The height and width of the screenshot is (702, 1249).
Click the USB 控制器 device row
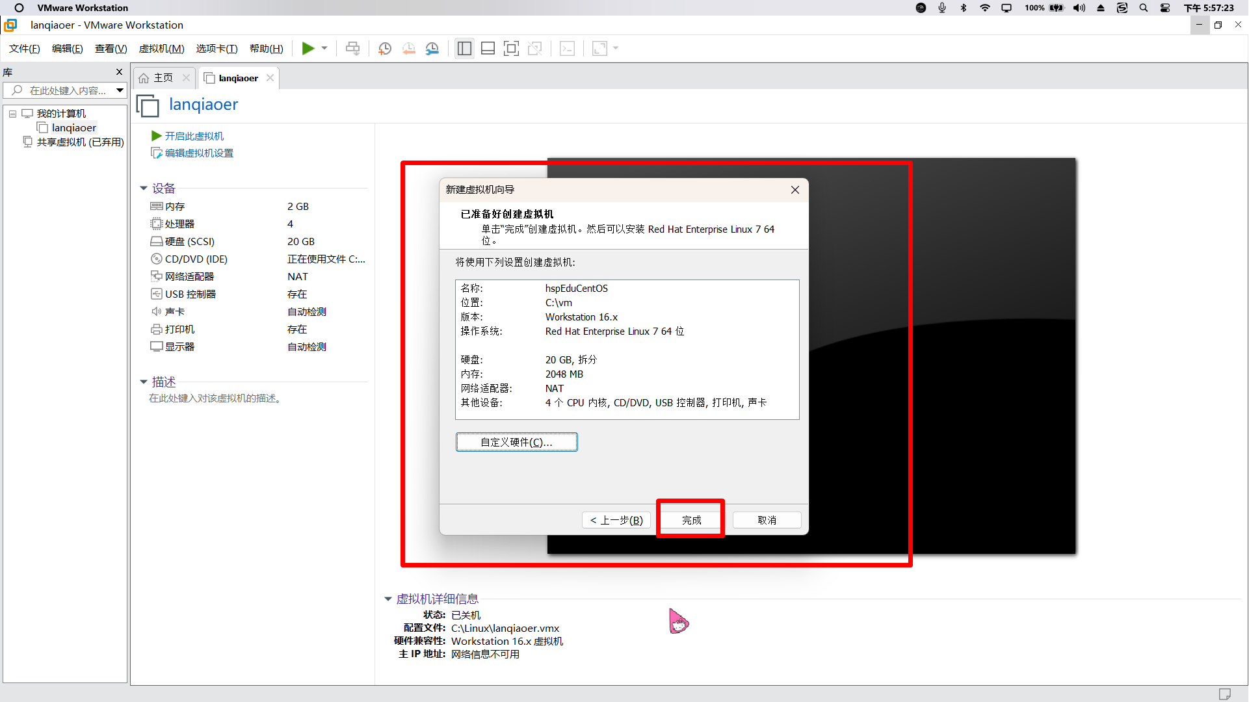(258, 294)
